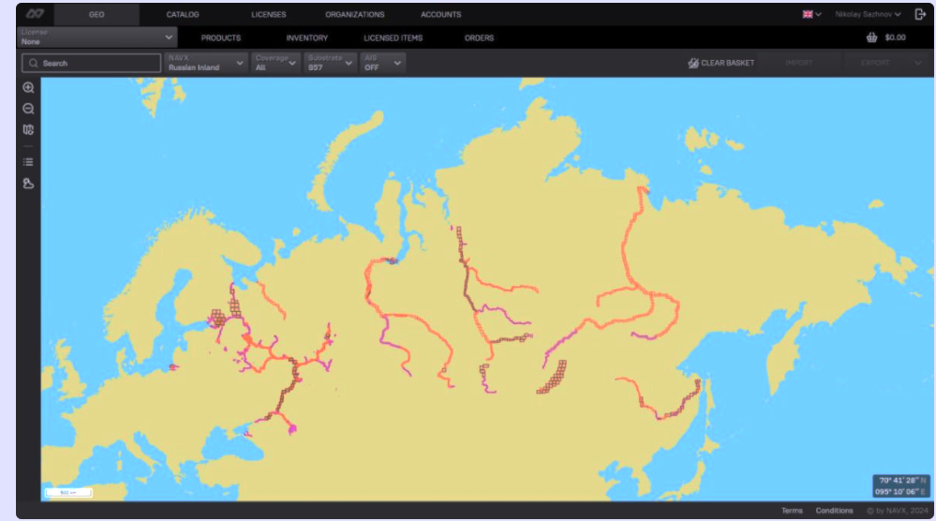The height and width of the screenshot is (521, 936).
Task: Open the NAVX Russian Inland dropdown
Action: pyautogui.click(x=206, y=63)
